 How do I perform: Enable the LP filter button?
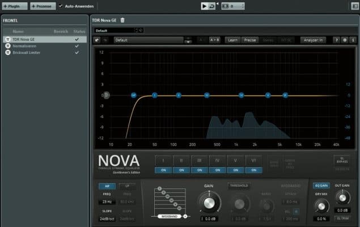128,186
